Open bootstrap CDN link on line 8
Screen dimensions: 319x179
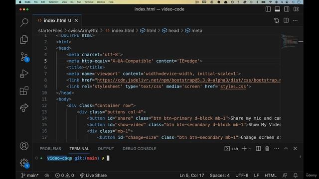(189, 80)
